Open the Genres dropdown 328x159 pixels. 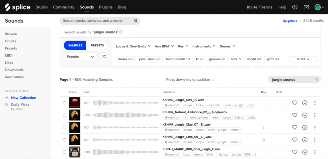tap(227, 46)
